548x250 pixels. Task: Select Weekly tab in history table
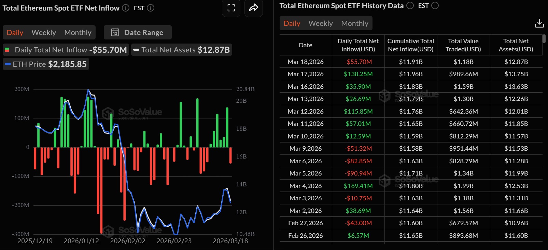pyautogui.click(x=321, y=23)
